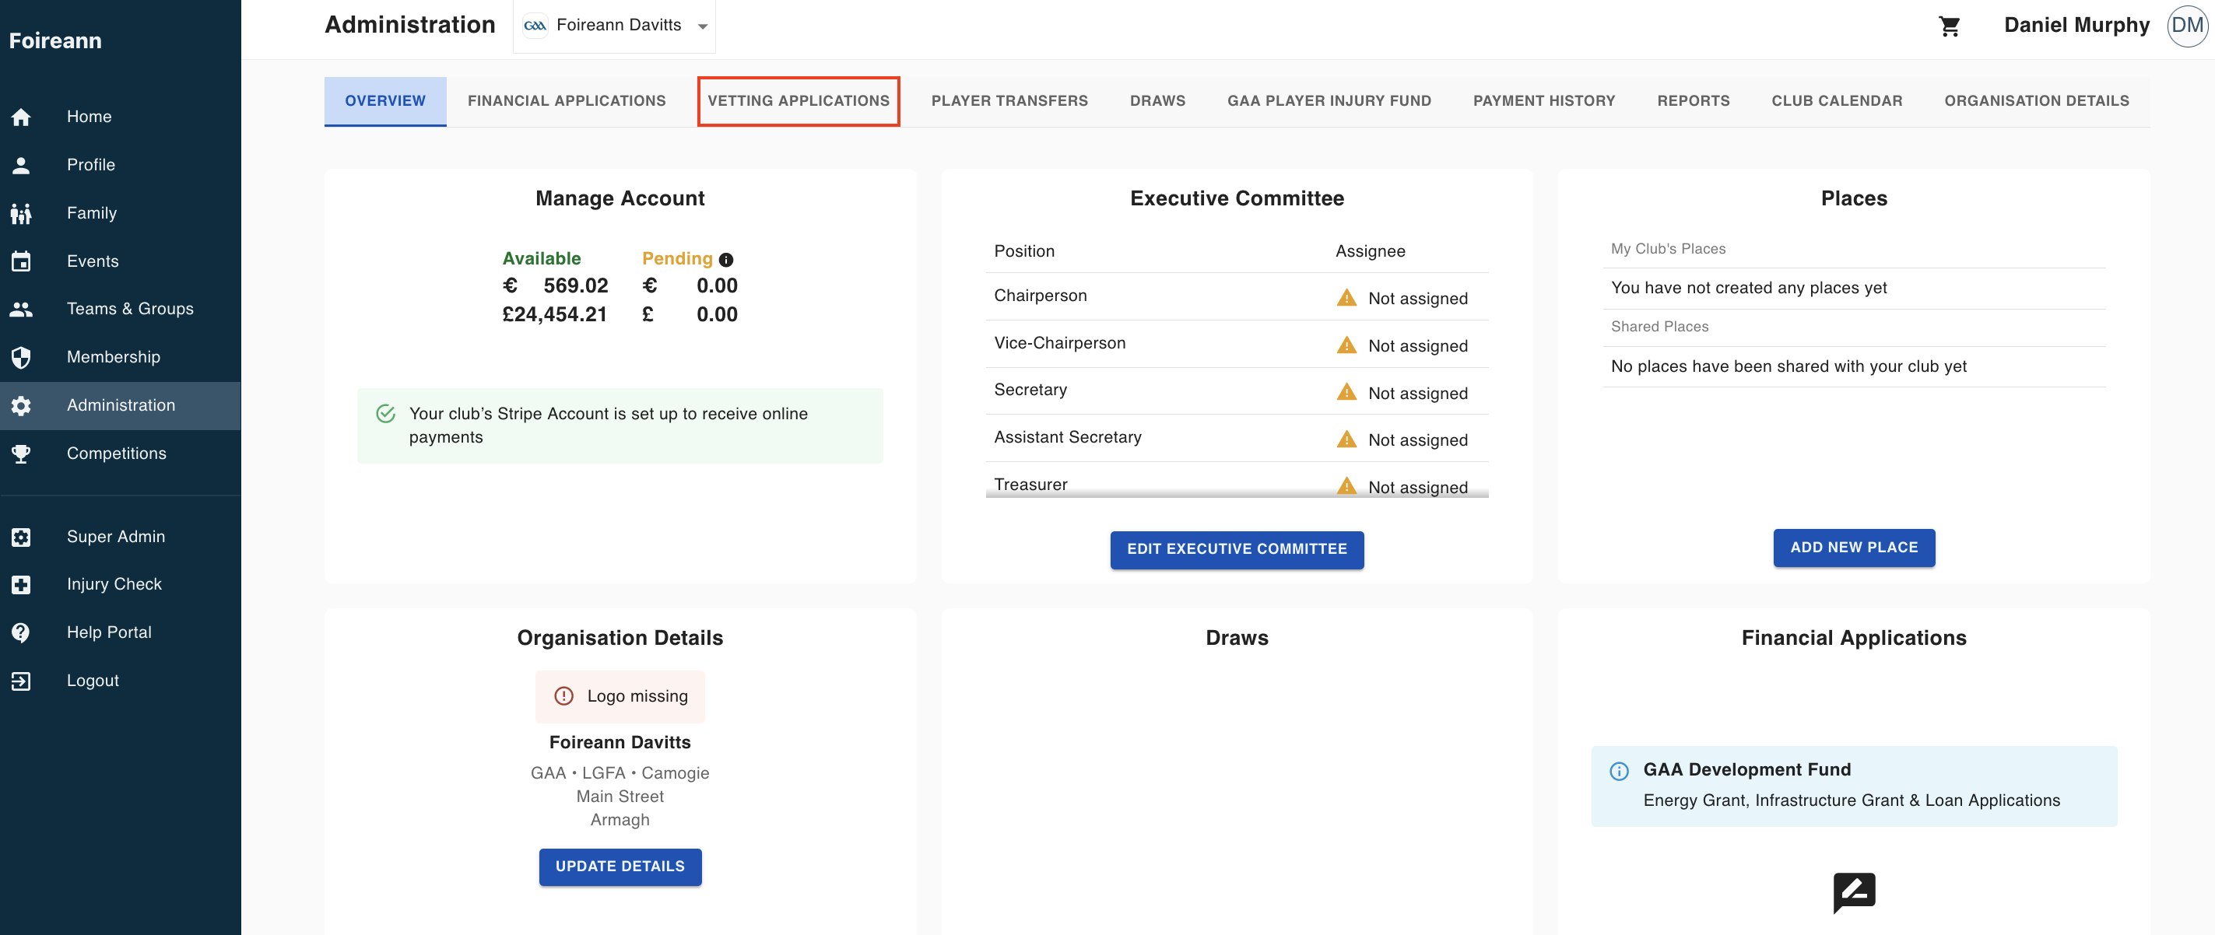This screenshot has height=935, width=2215.
Task: Click the Events calendar icon
Action: [22, 261]
